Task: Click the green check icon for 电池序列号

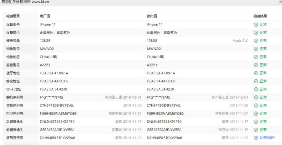Action: (x=256, y=114)
